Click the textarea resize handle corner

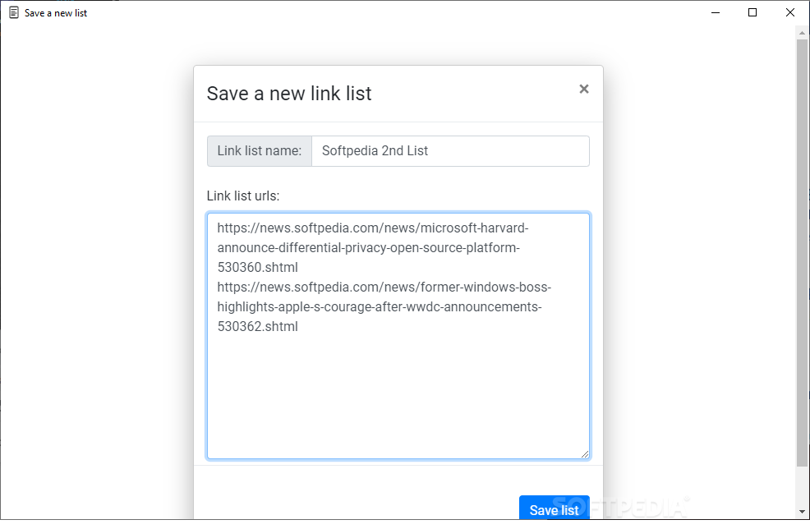pos(584,454)
